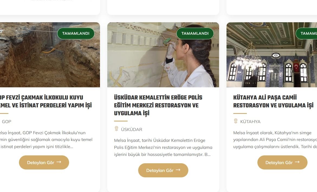Click the ÜSKÜDAR location label

point(132,129)
